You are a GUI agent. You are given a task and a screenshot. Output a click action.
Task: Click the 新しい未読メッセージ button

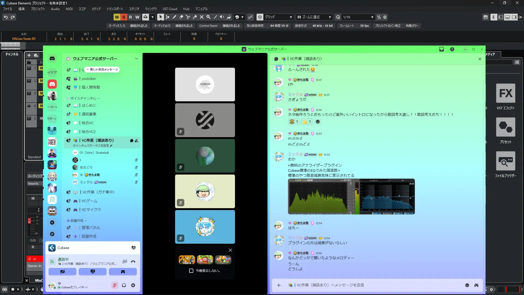tap(102, 69)
